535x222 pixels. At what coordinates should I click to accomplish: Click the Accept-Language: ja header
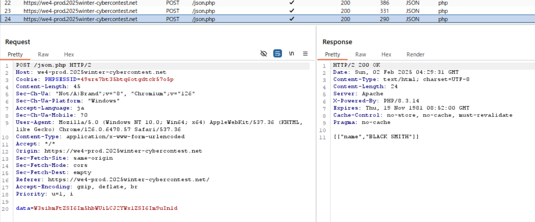click(50, 108)
